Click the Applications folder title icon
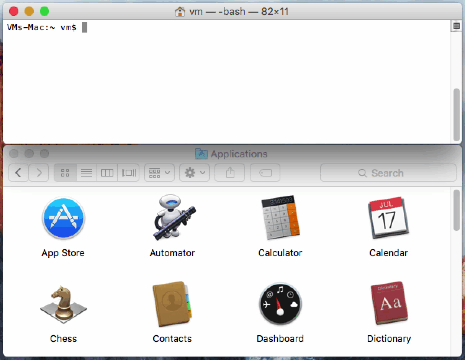Screen dimensions: 465x360 pyautogui.click(x=201, y=154)
